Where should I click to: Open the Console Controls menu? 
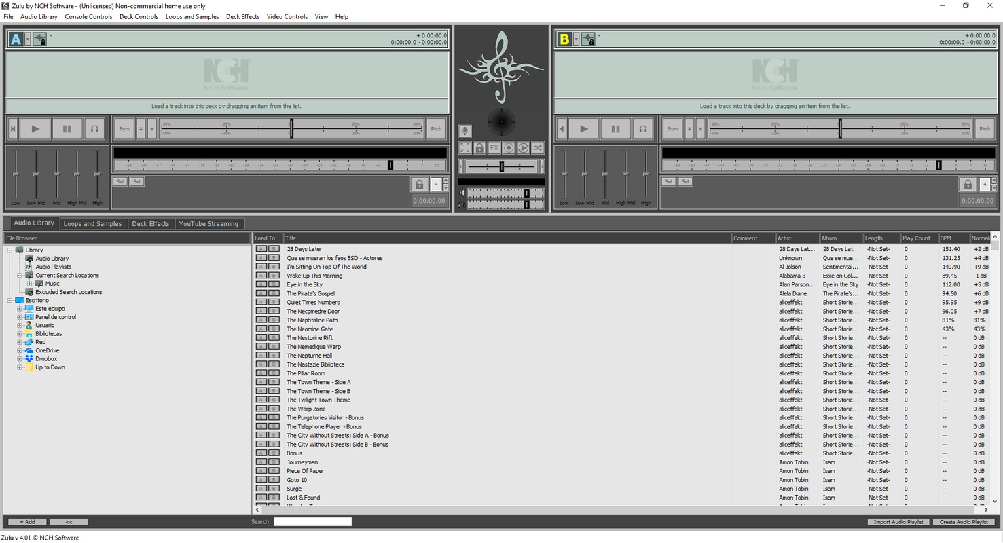88,16
